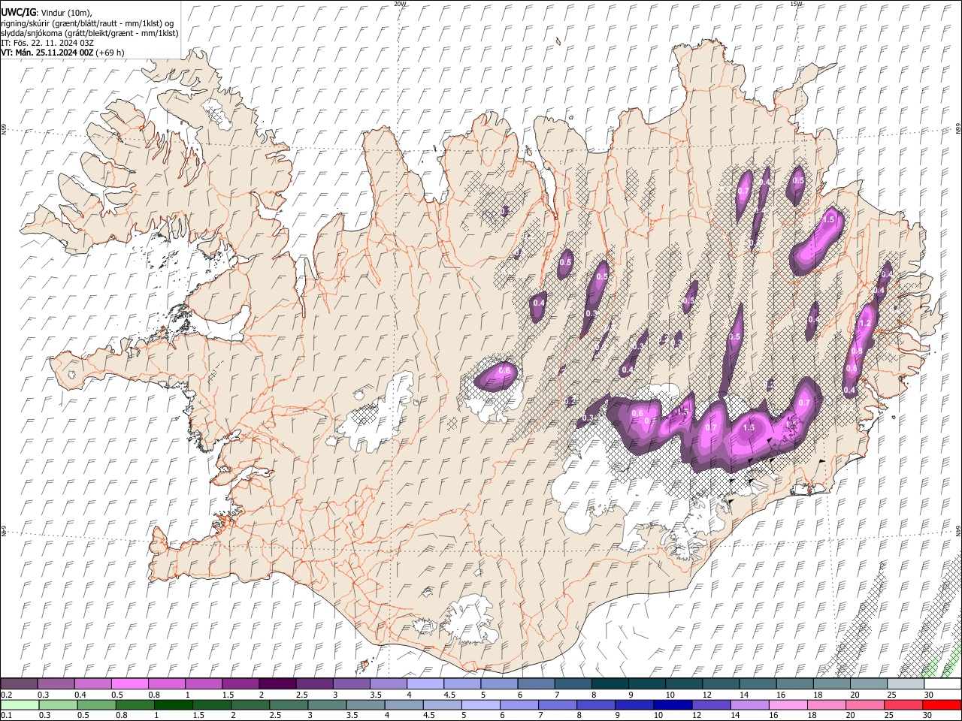The width and height of the screenshot is (962, 721).
Task: Click the '15W' longitude label at top
Action: (796, 4)
